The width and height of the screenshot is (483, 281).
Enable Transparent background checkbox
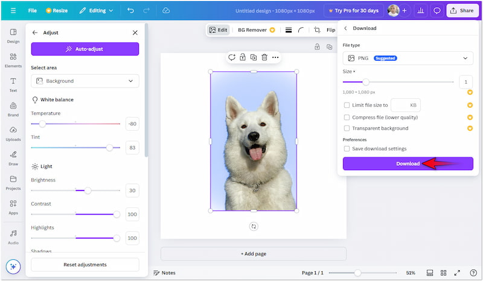click(347, 128)
